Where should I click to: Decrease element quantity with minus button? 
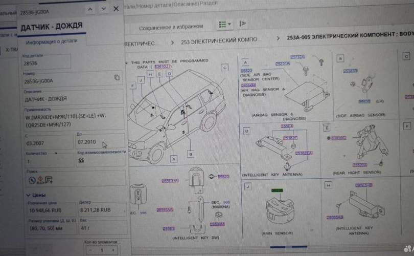[x=88, y=250]
